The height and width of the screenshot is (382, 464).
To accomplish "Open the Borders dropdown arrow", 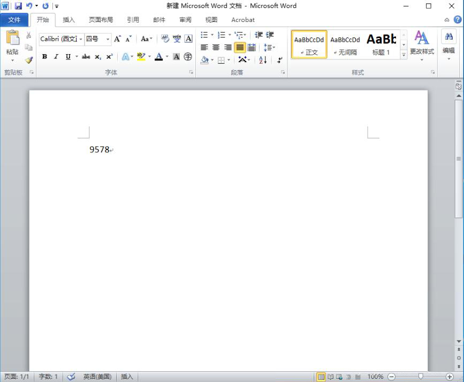I will 229,60.
